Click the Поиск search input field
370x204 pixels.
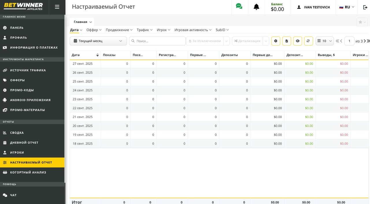(x=158, y=41)
